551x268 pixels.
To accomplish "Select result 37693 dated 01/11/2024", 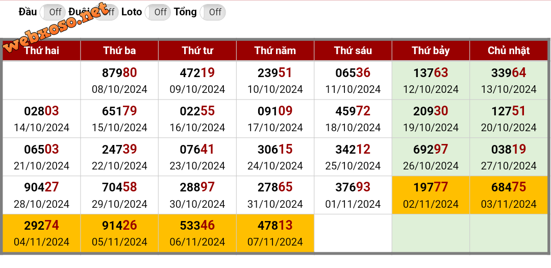I will tap(353, 195).
